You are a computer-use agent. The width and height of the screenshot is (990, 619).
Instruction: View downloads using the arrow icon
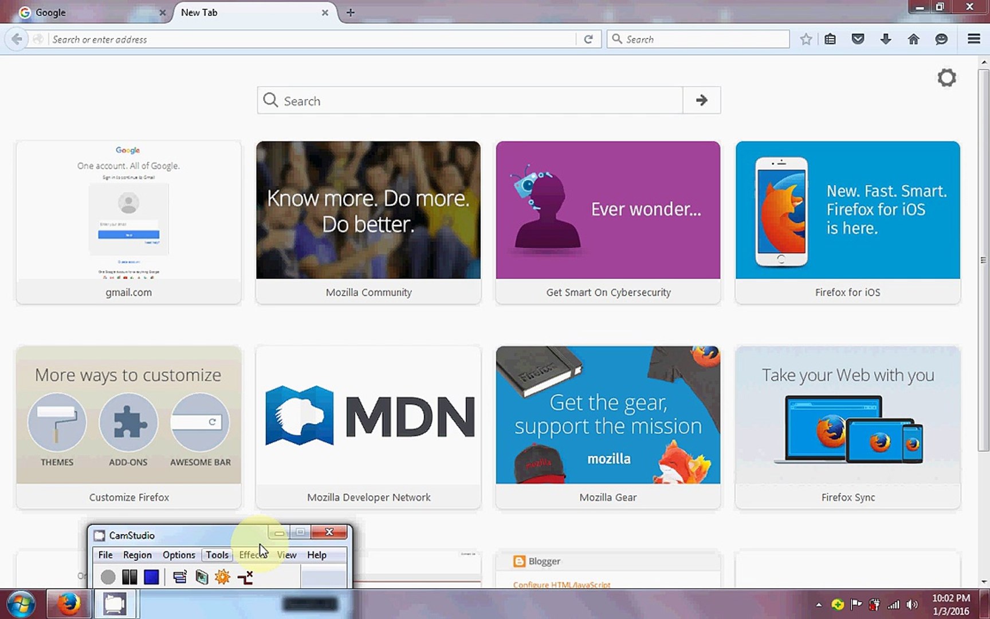(x=886, y=39)
